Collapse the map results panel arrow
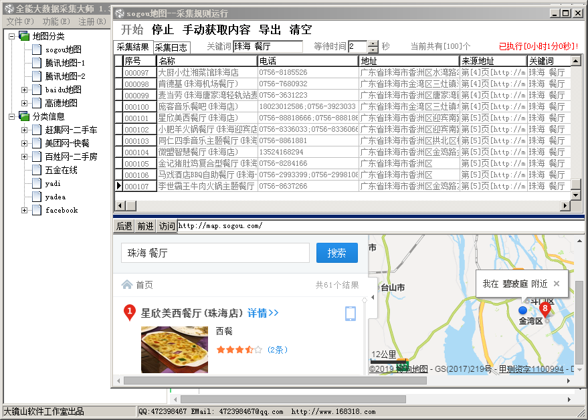 [x=373, y=297]
